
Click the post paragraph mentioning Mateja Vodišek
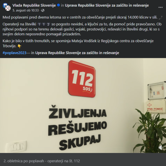click(x=78, y=43)
